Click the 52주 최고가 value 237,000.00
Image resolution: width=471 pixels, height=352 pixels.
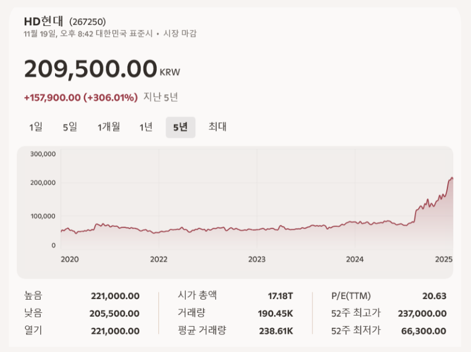pos(423,313)
